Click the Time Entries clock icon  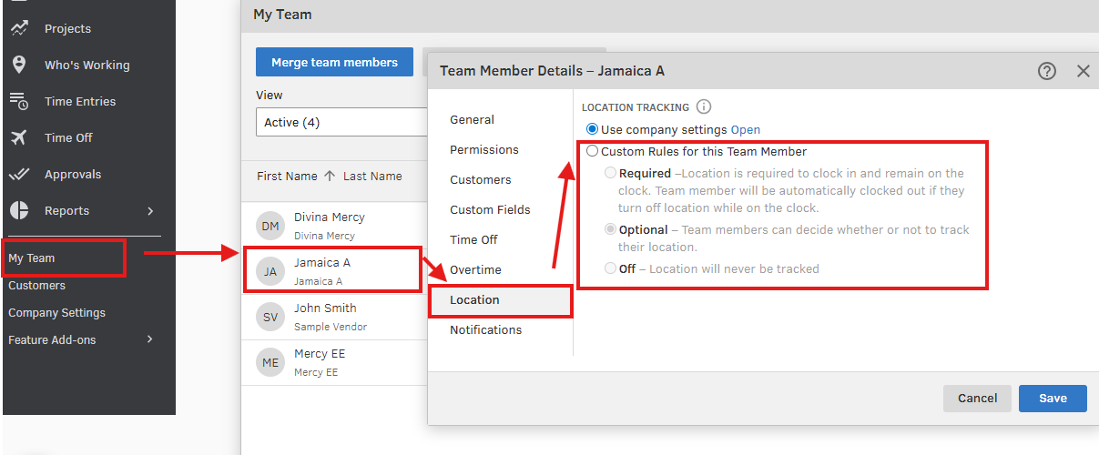[x=19, y=101]
